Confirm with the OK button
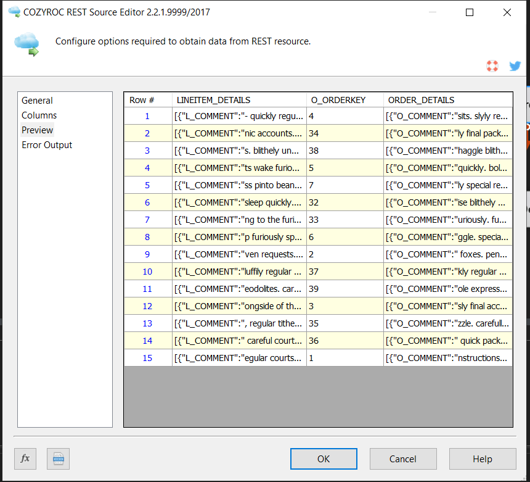 click(324, 459)
